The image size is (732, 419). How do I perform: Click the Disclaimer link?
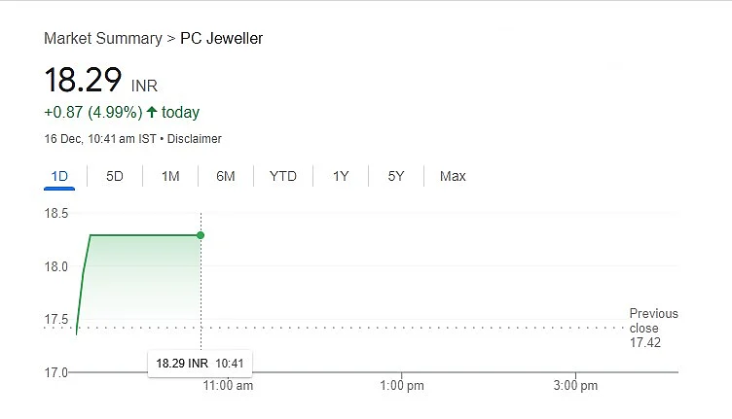(x=195, y=139)
